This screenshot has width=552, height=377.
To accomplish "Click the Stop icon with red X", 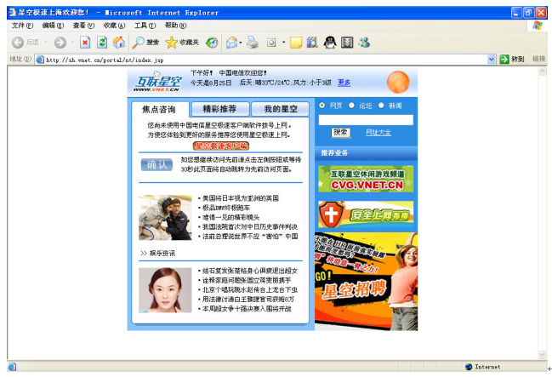I will pyautogui.click(x=85, y=43).
